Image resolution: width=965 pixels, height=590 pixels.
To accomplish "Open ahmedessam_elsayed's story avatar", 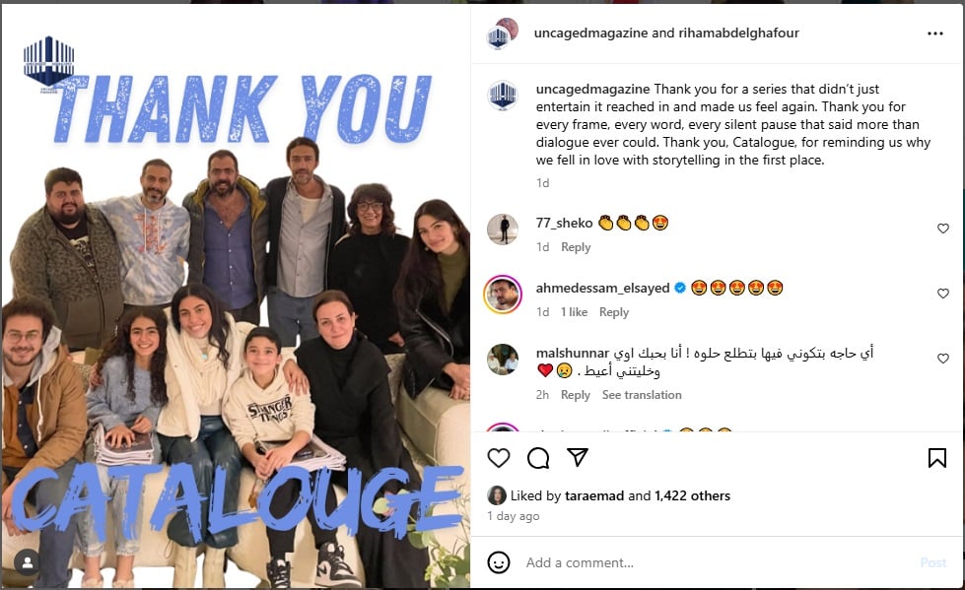I will (503, 295).
